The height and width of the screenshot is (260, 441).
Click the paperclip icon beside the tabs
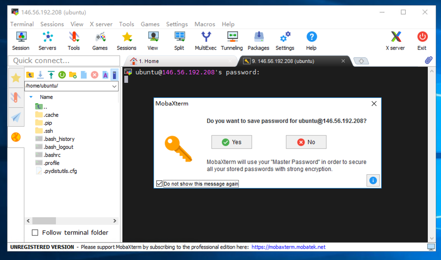click(428, 60)
